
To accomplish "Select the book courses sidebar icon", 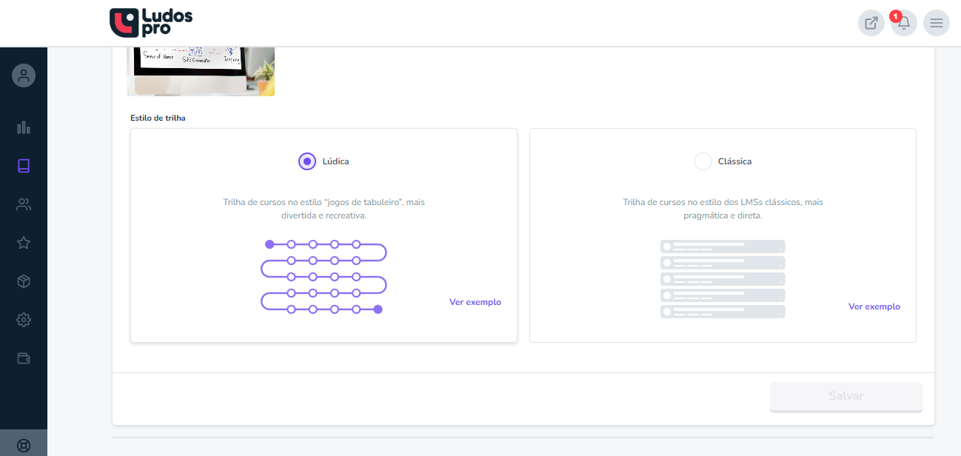I will coord(24,166).
